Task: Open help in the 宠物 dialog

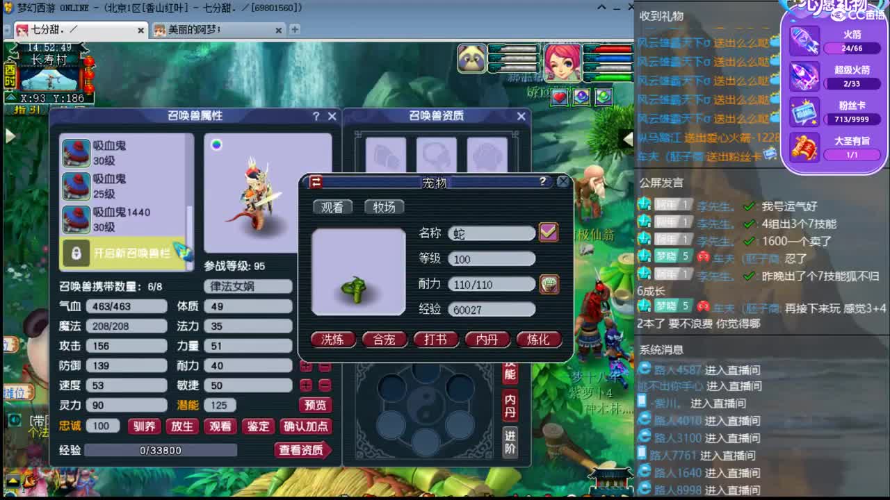Action: pyautogui.click(x=542, y=182)
